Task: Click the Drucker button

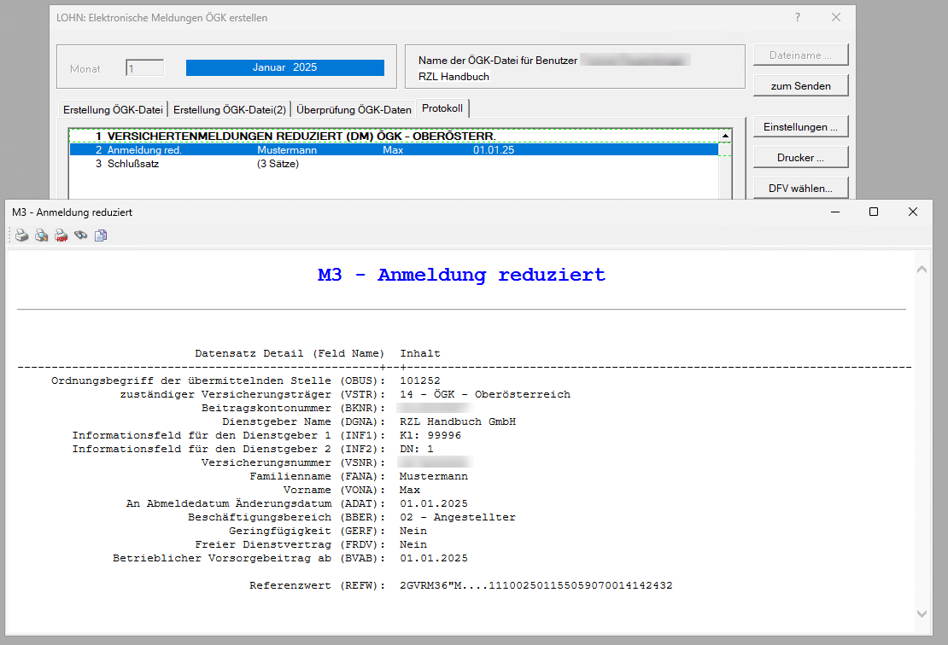Action: [800, 158]
